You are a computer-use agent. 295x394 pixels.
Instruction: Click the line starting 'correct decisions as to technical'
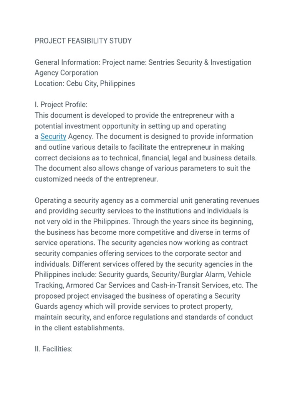(145, 158)
